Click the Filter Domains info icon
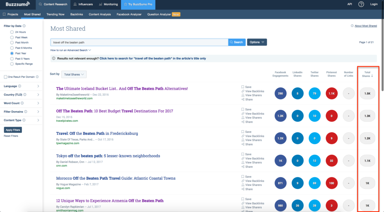The width and height of the screenshot is (384, 212). (x=26, y=112)
